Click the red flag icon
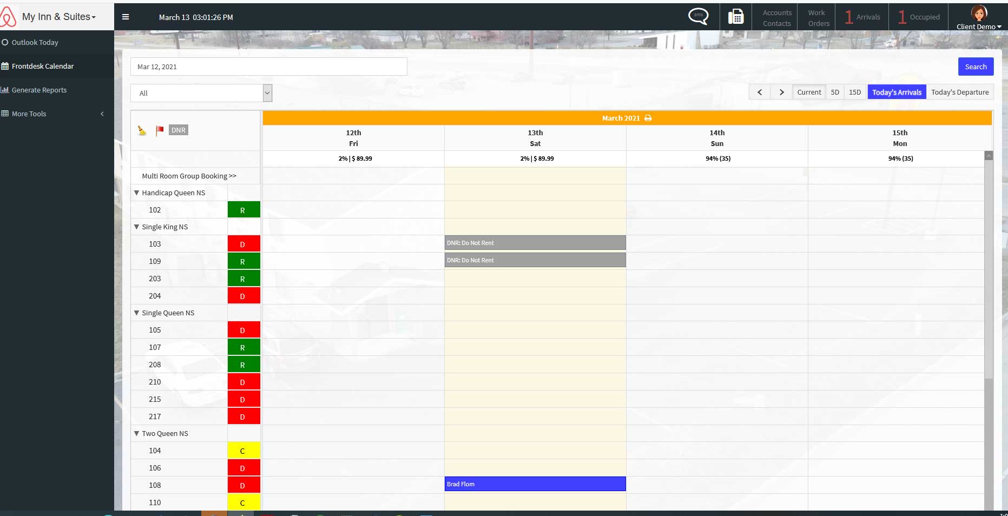1008x516 pixels. pos(160,130)
